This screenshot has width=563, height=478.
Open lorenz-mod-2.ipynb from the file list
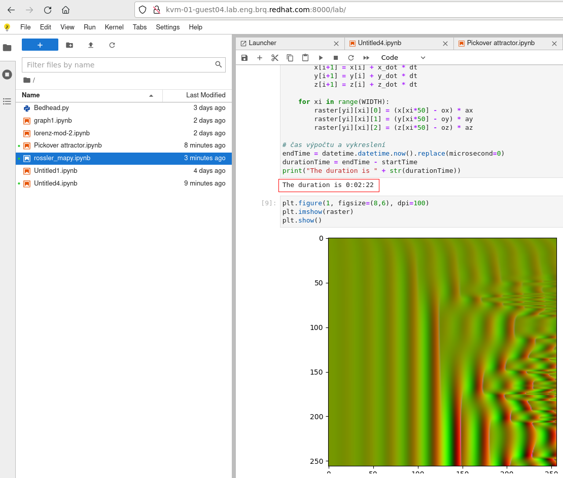pos(62,133)
